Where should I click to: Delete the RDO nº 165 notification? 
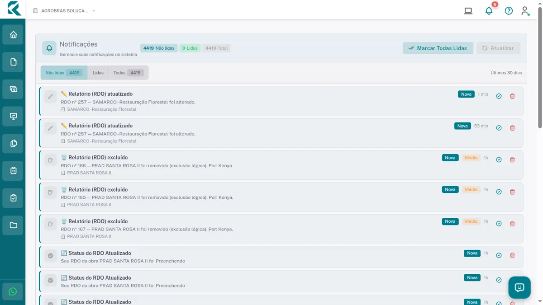(x=512, y=192)
